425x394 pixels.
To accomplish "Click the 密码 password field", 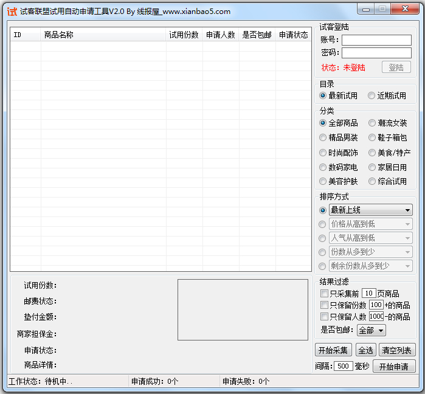I will [x=376, y=53].
